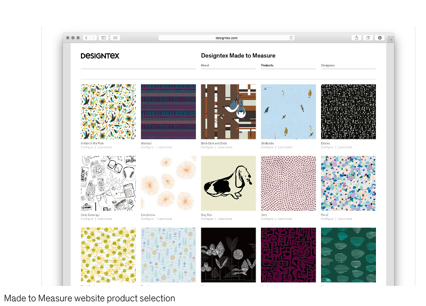Open the Birdlandia blue bird thumbnail
Viewport: 426px width, 306px height.
289,112
